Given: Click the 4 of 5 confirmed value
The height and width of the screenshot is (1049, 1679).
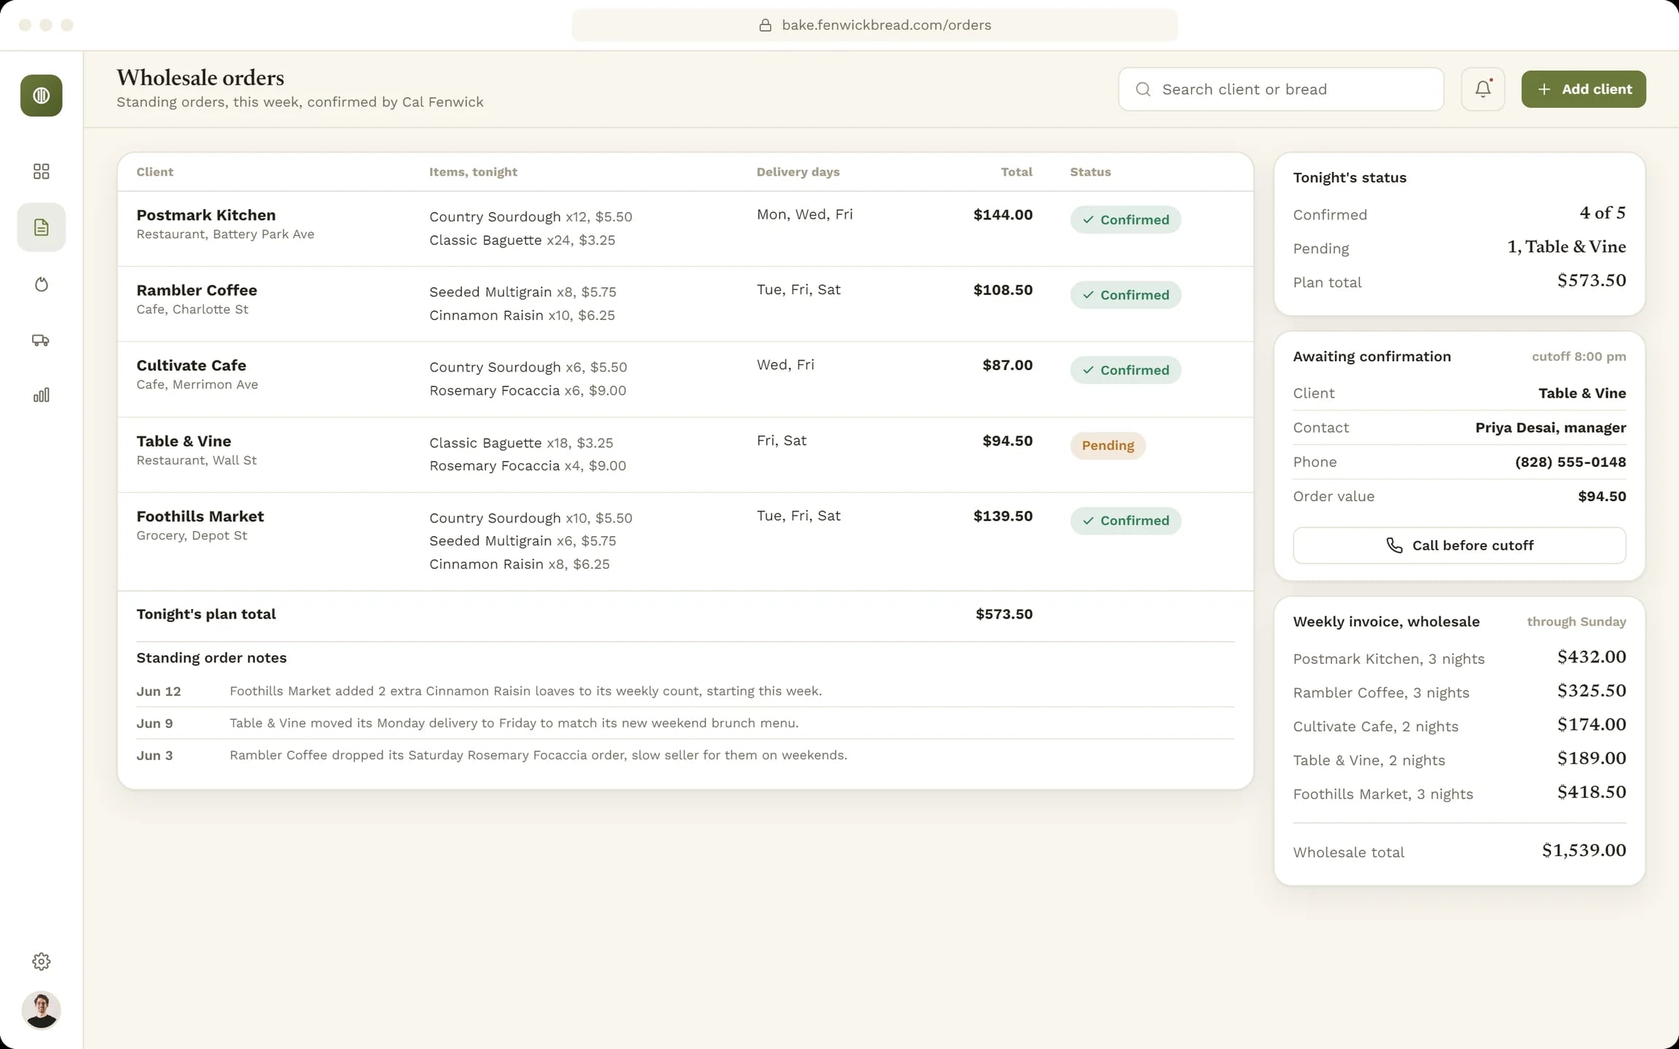Looking at the screenshot, I should [1602, 213].
